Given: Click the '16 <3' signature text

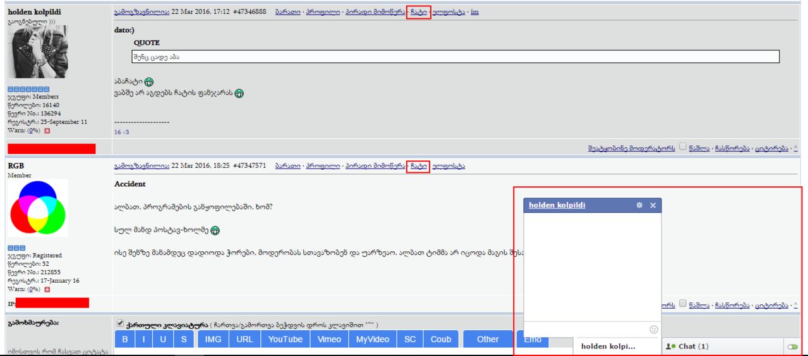Looking at the screenshot, I should coord(121,132).
